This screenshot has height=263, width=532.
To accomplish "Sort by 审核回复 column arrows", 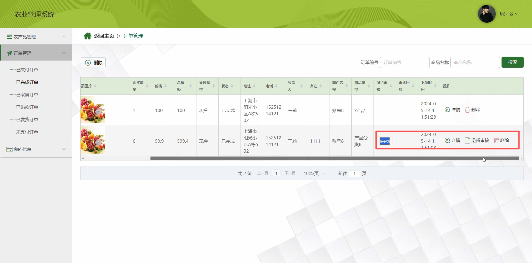I will [x=413, y=86].
